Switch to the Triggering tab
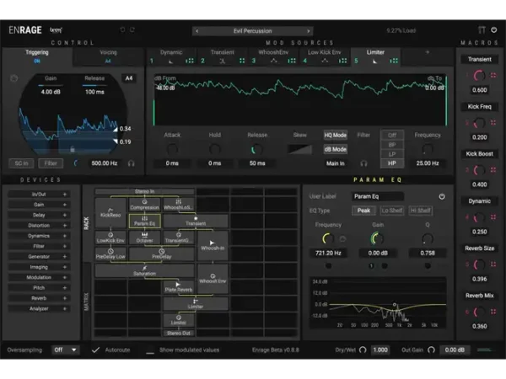 click(x=37, y=56)
